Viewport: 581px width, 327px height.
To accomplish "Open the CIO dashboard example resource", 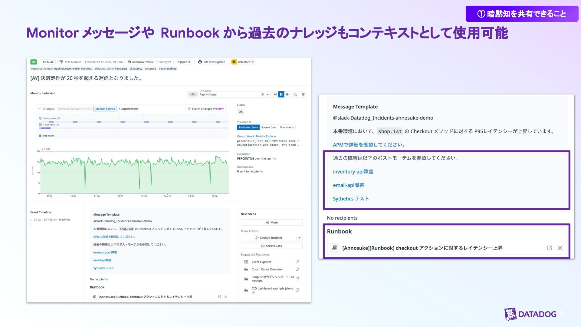I will tap(272, 290).
